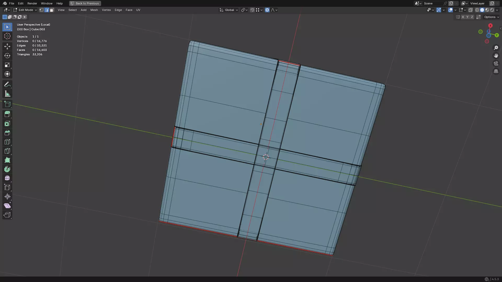
Task: Open the Edit Mode dropdown
Action: (x=25, y=10)
